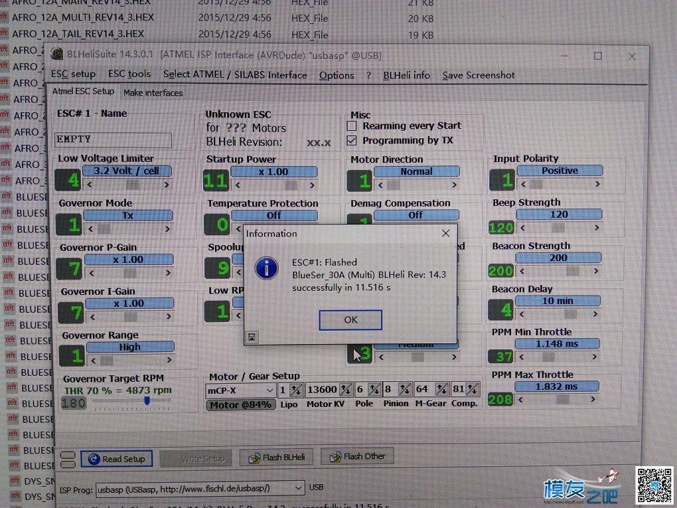This screenshot has width=677, height=508.
Task: Click the ESC Name field showing EMPTY
Action: 113,139
